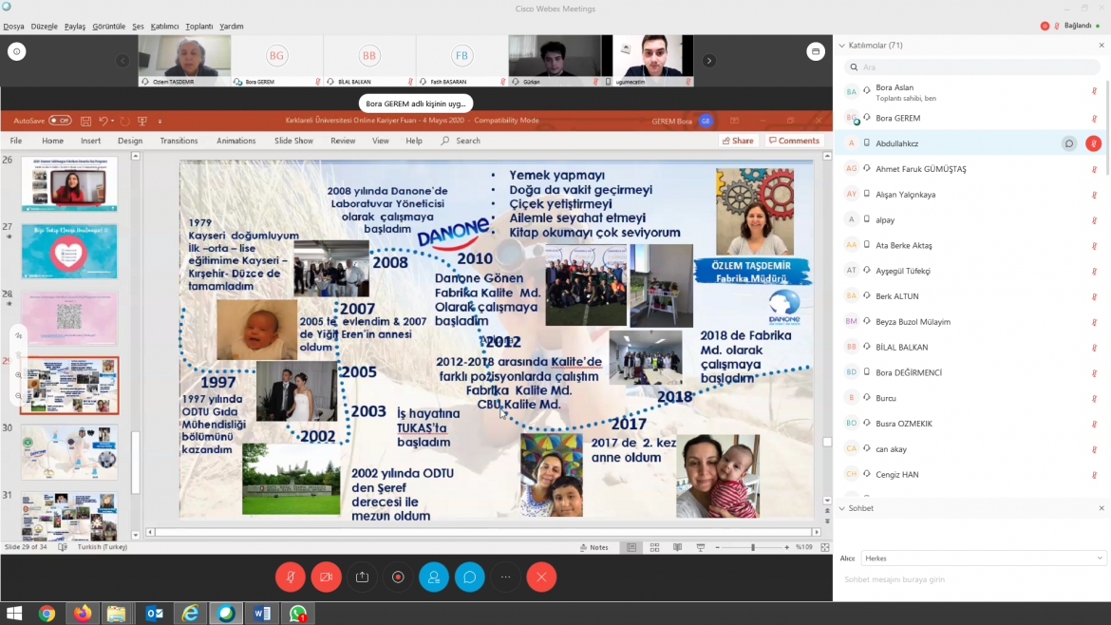Image resolution: width=1111 pixels, height=625 pixels.
Task: Open the Undo history dropdown arrow
Action: tap(112, 122)
